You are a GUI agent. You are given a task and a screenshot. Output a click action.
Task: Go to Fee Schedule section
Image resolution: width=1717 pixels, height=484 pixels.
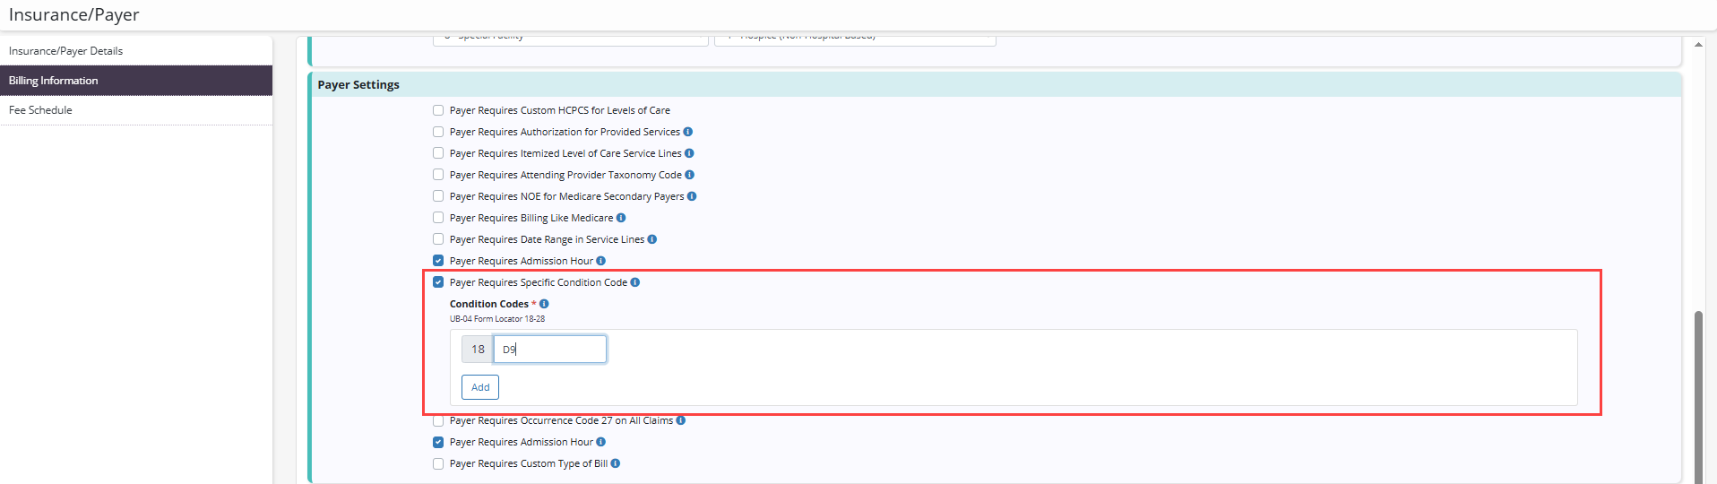point(40,110)
